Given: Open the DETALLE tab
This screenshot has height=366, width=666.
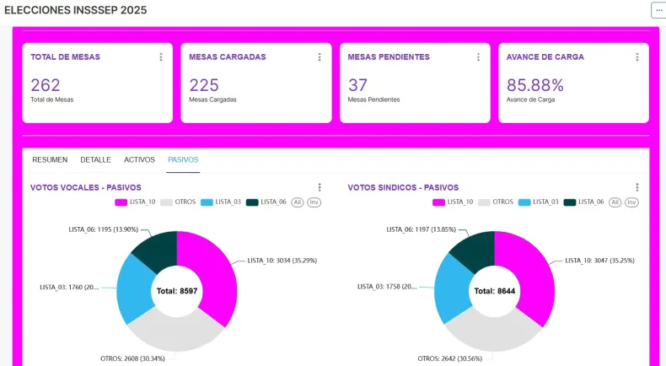Looking at the screenshot, I should tap(95, 159).
